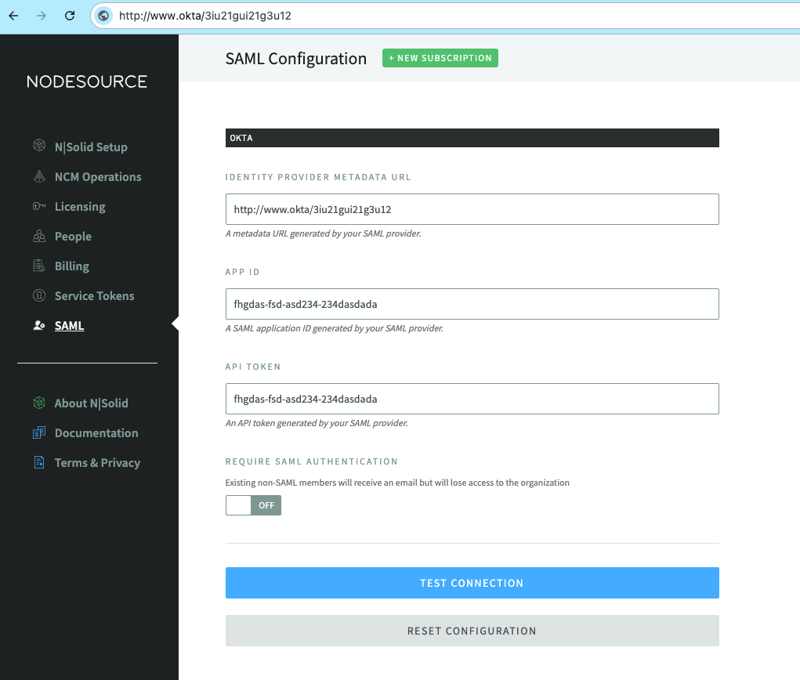Open the Documentation link
The height and width of the screenshot is (680, 800).
tap(96, 433)
